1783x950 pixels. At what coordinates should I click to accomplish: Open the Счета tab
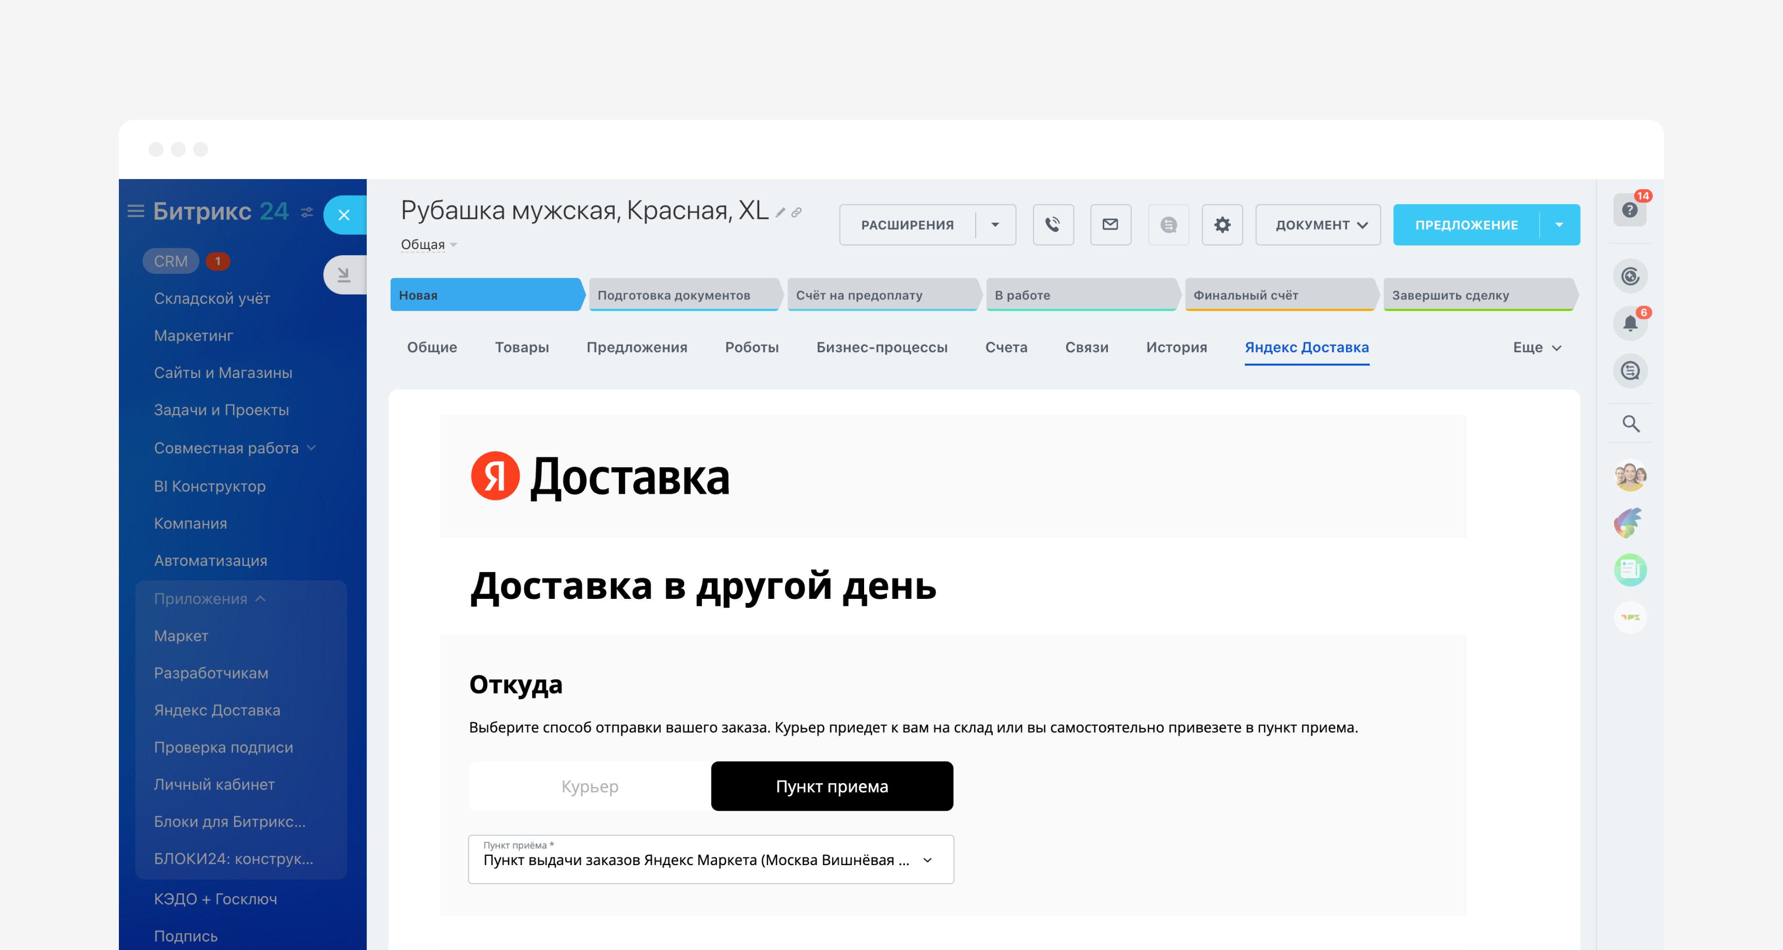[1006, 347]
